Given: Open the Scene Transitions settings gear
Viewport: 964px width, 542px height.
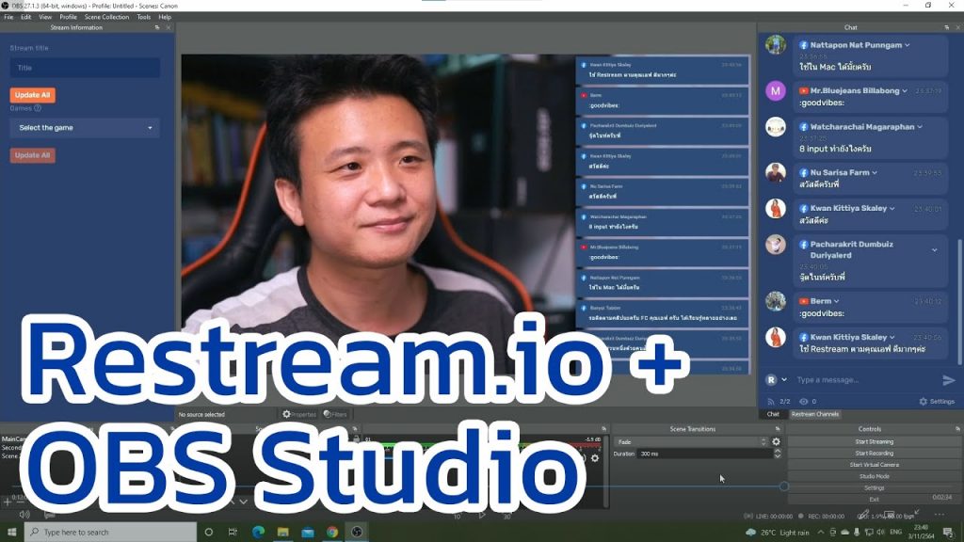Looking at the screenshot, I should (x=777, y=440).
